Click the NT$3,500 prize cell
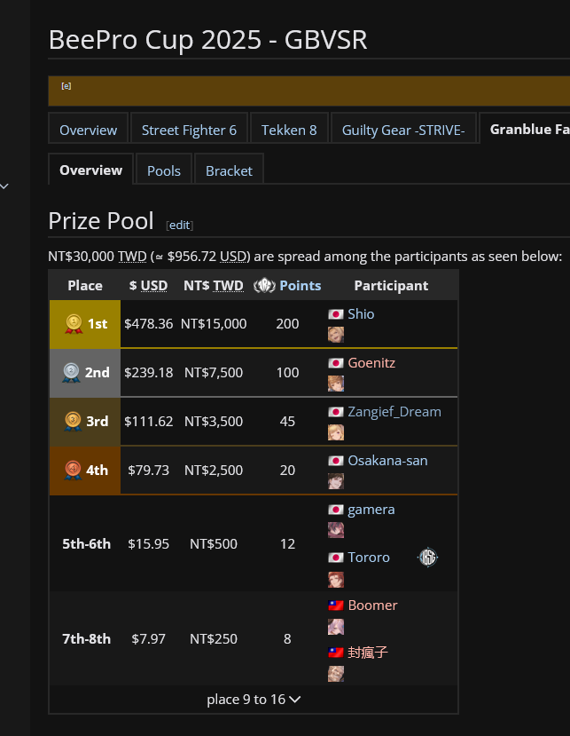Screen dimensions: 570x736 coord(214,422)
